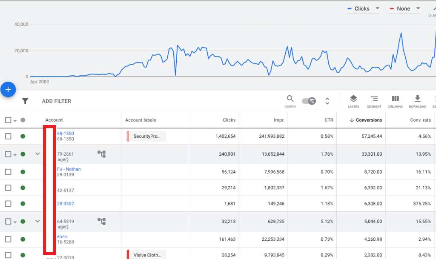Open the Layers tool
This screenshot has height=259, width=436.
pyautogui.click(x=353, y=99)
